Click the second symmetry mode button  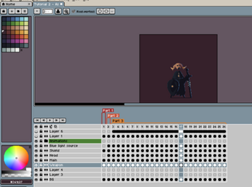pyautogui.click(x=106, y=11)
